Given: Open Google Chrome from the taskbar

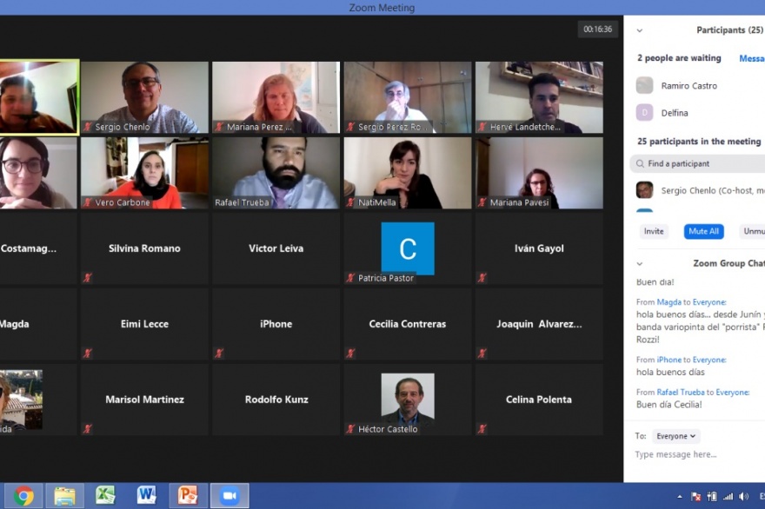Looking at the screenshot, I should tap(23, 496).
